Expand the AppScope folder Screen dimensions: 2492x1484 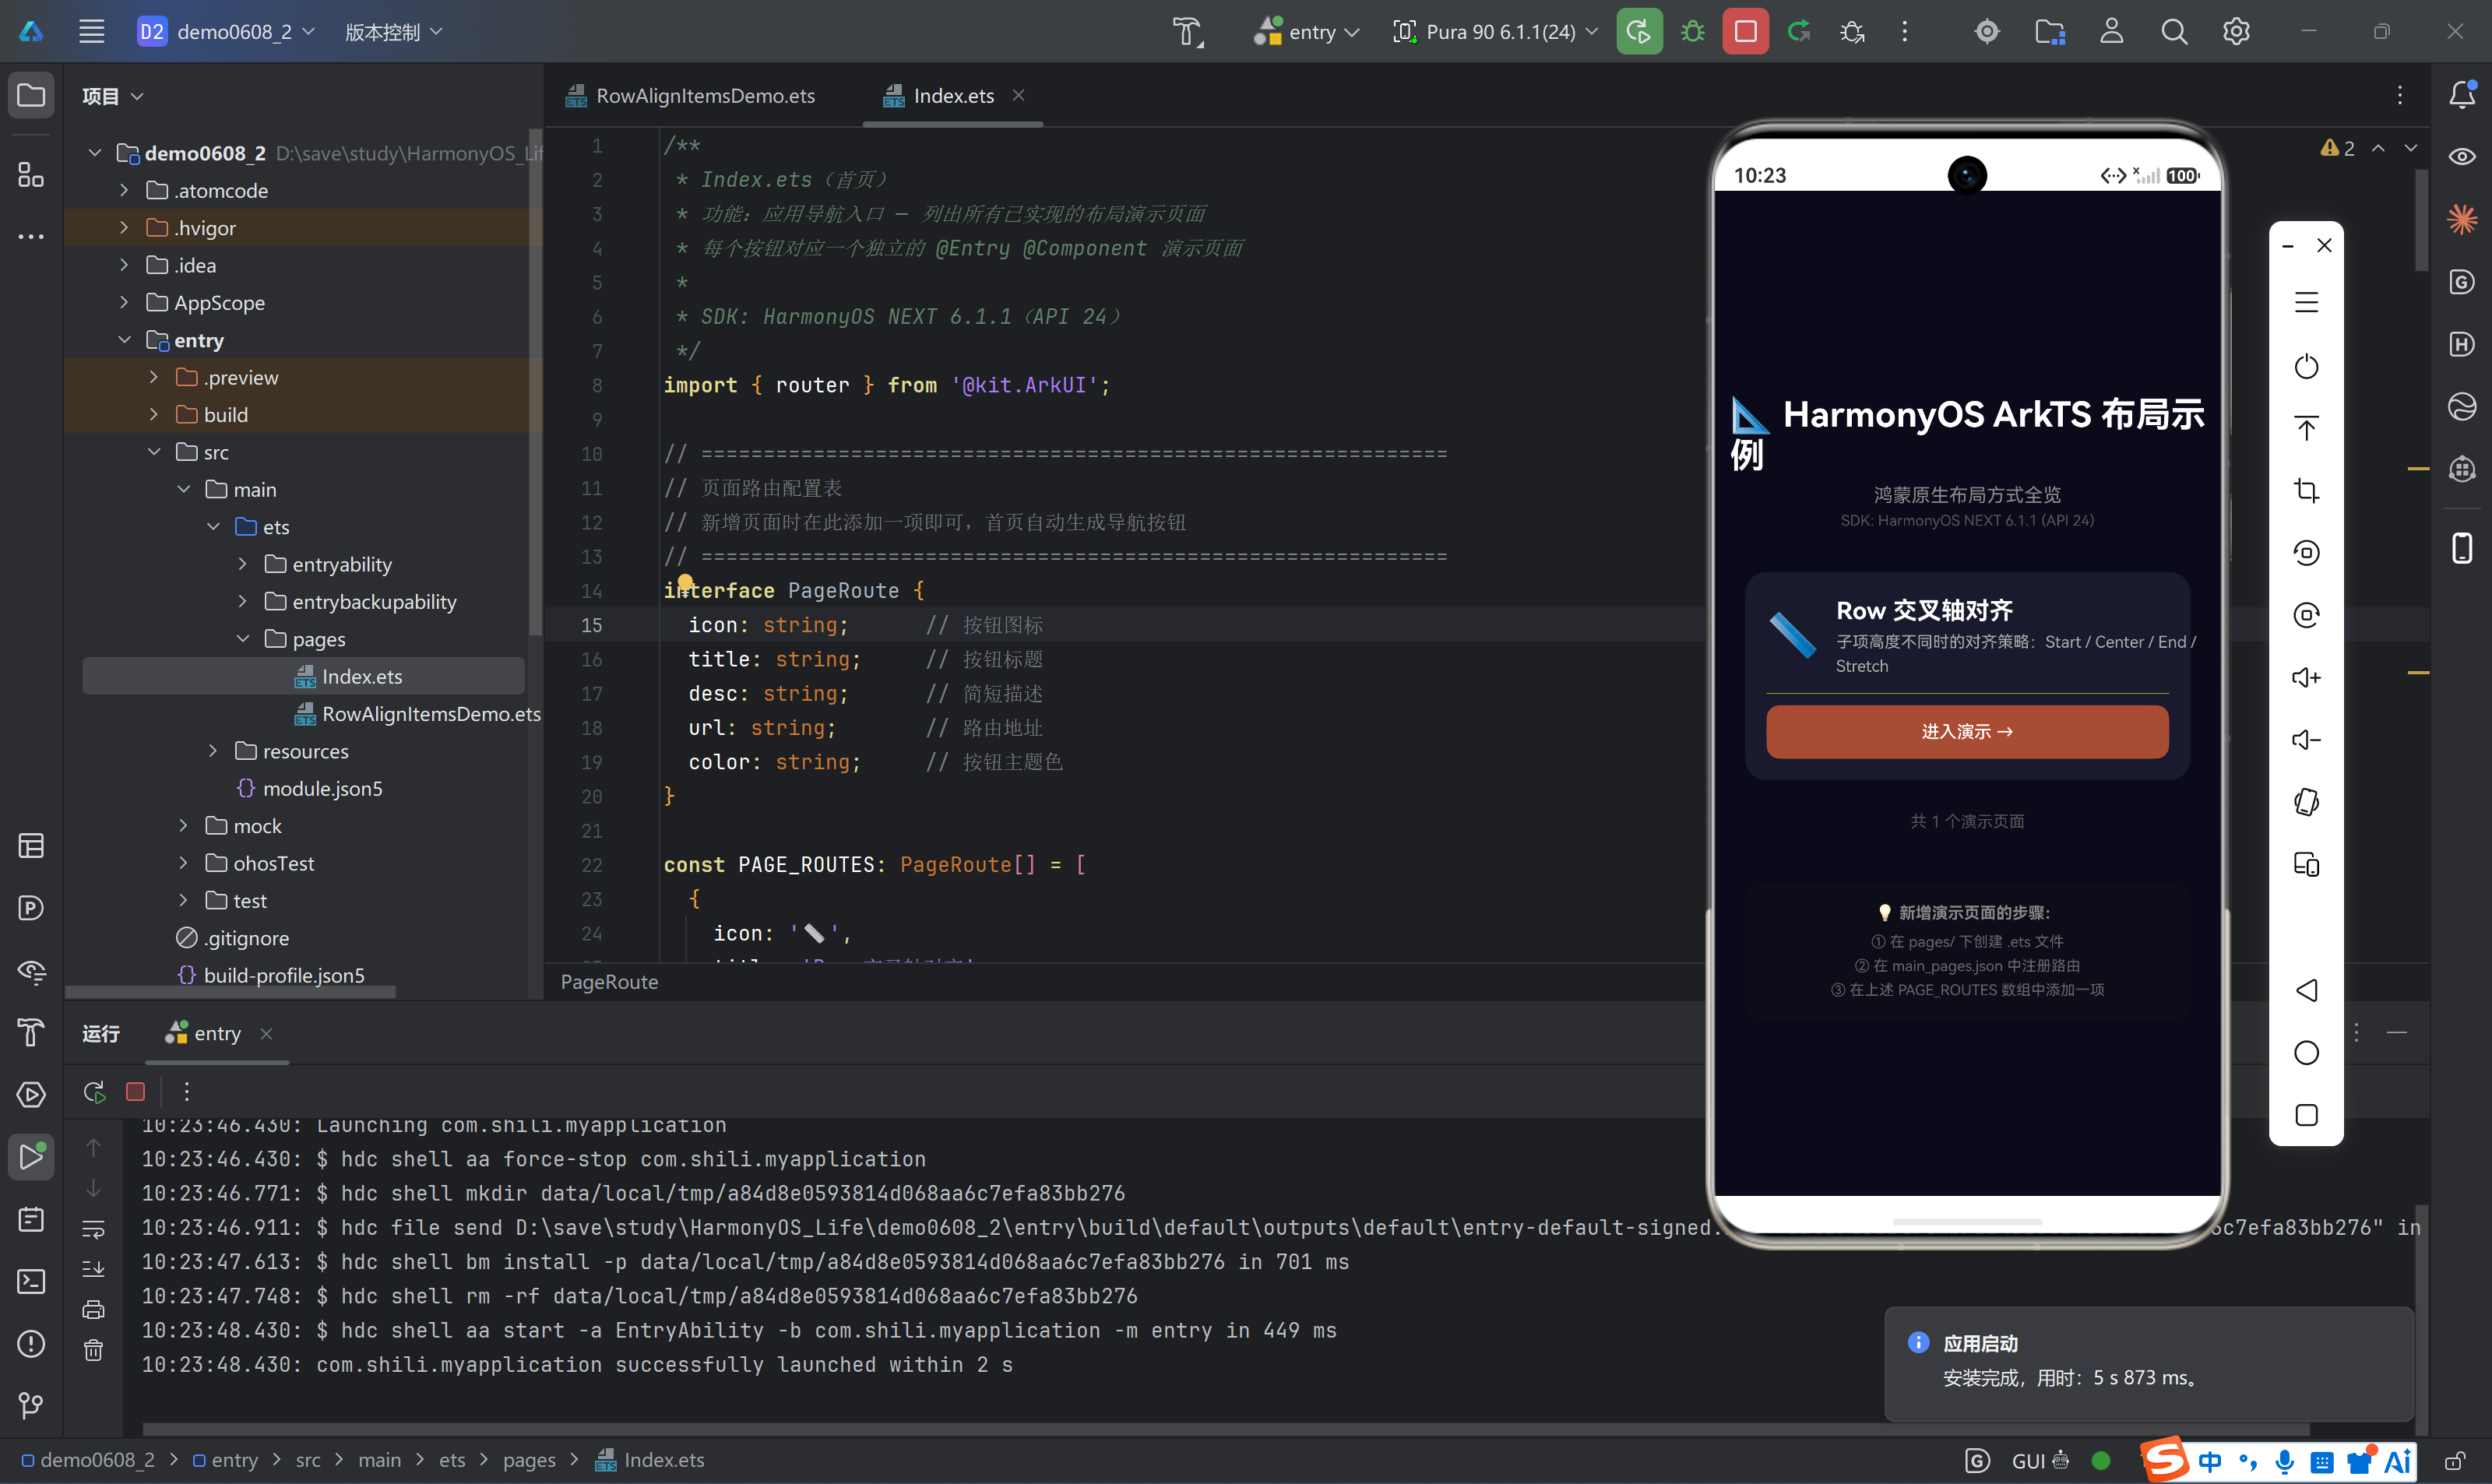click(124, 303)
